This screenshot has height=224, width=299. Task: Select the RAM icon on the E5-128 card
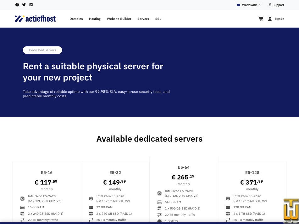point(228,207)
